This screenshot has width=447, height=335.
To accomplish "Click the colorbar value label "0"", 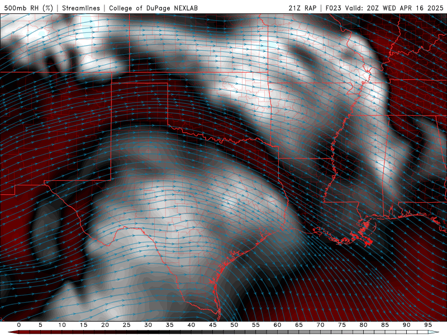I will [x=19, y=325].
